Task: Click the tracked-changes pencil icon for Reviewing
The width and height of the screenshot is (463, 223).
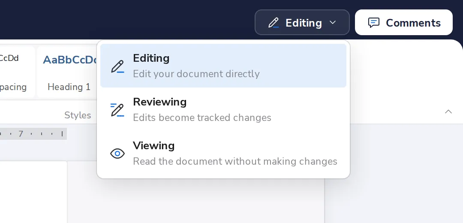Action: click(117, 110)
